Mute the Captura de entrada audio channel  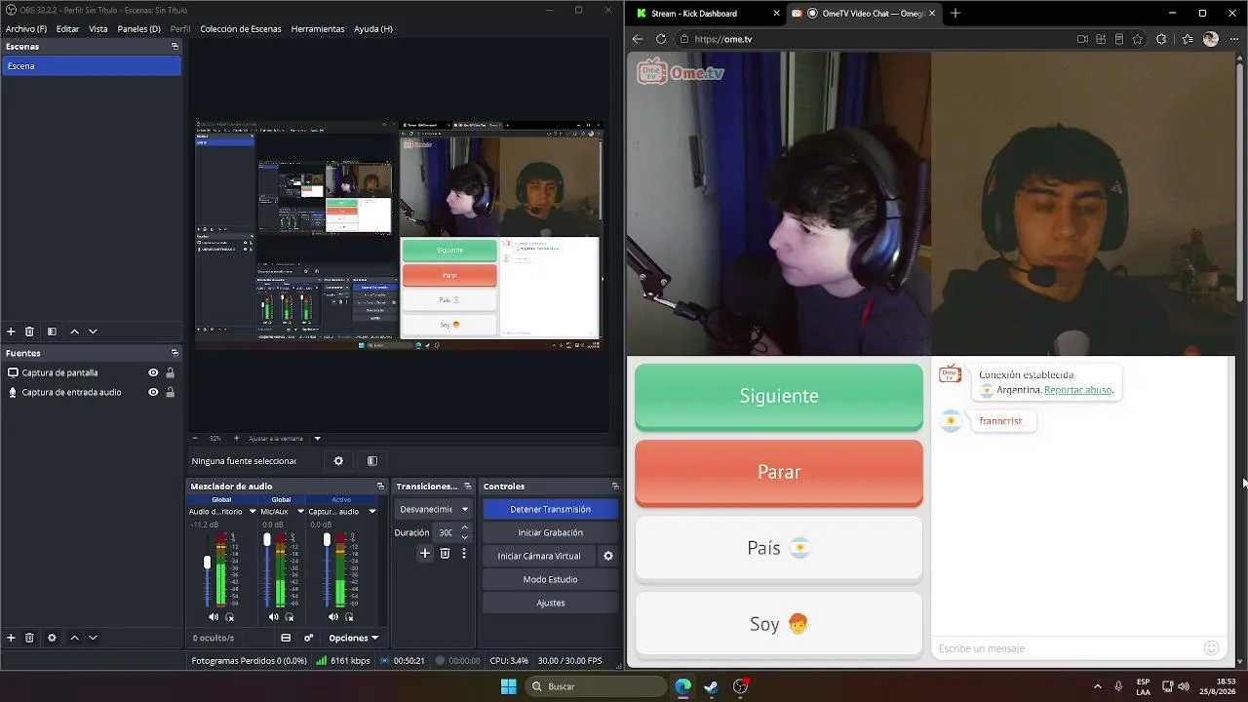coord(333,617)
